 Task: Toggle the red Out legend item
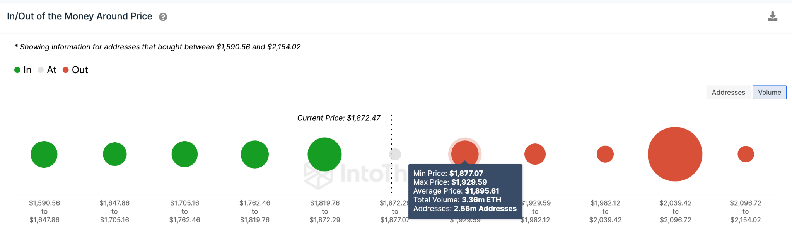[x=75, y=70]
